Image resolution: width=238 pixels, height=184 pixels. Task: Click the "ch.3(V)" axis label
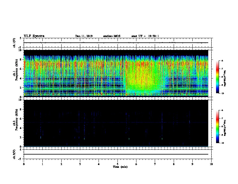14,154
